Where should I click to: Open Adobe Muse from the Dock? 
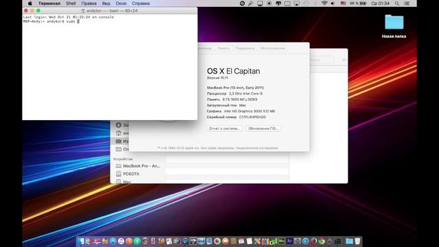coord(281,242)
